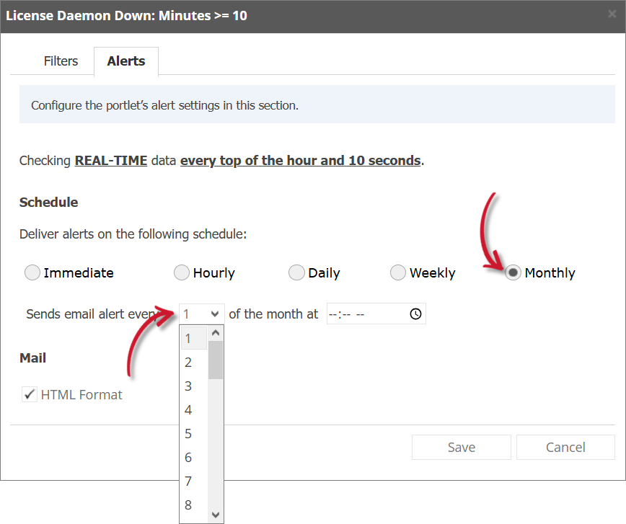Viewport: 626px width, 524px height.
Task: Save the alert settings
Action: (x=461, y=447)
